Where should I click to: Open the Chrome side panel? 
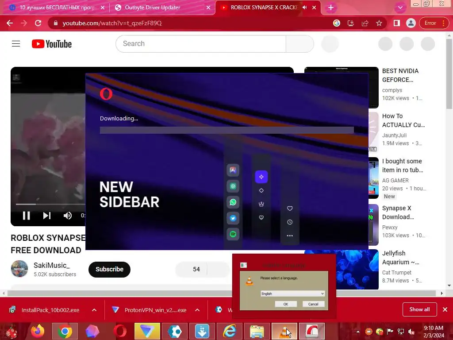[397, 23]
